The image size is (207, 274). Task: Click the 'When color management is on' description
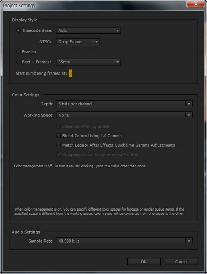point(99,211)
